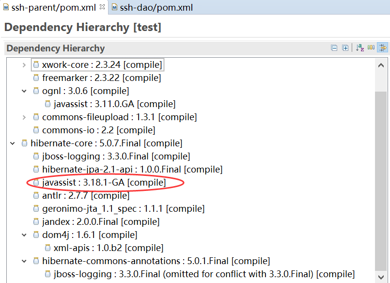
Task: Click the jar icon of antlr
Action: pyautogui.click(x=36, y=195)
